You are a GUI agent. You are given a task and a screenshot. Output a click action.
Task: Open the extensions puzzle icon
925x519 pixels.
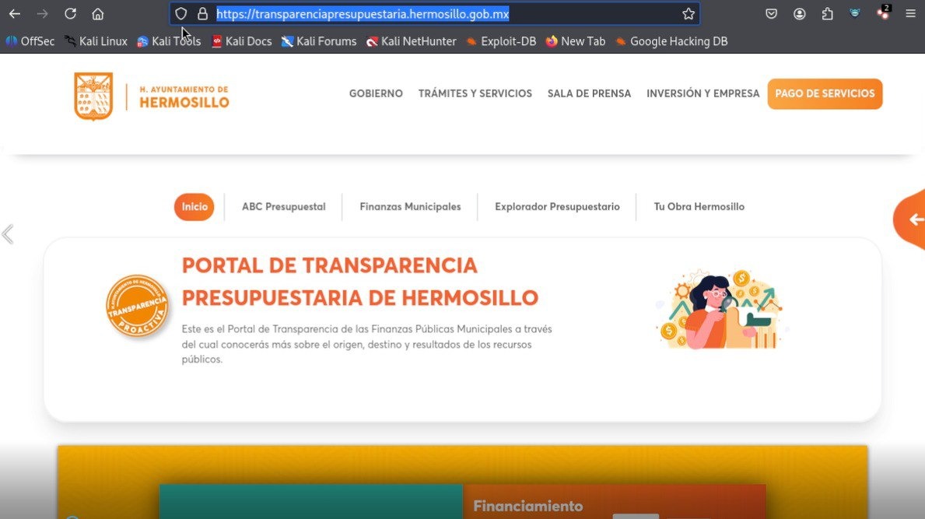(827, 14)
